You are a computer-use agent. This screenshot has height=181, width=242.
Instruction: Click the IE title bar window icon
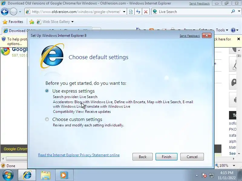(x=3, y=3)
